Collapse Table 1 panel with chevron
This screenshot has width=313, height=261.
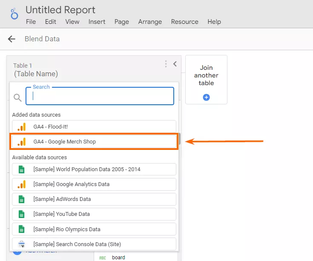pos(175,64)
